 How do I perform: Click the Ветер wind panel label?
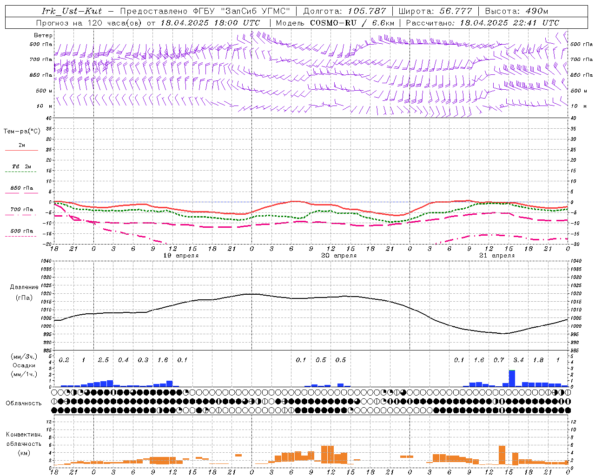click(x=43, y=35)
